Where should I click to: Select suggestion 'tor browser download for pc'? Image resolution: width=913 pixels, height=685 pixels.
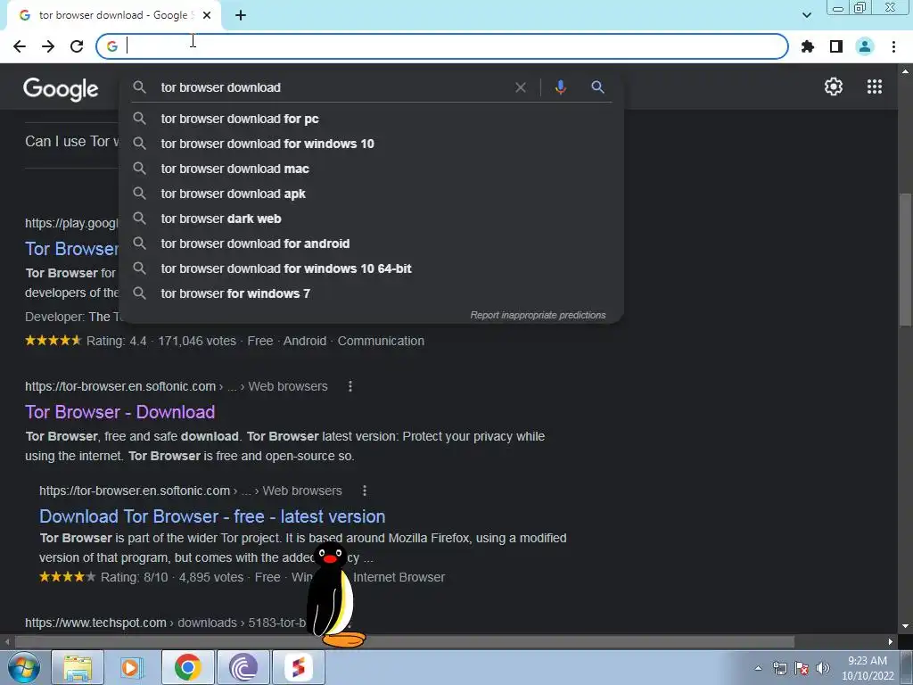coord(372,119)
